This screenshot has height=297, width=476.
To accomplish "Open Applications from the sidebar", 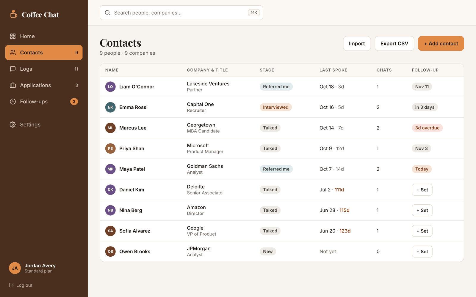I will coord(44,85).
